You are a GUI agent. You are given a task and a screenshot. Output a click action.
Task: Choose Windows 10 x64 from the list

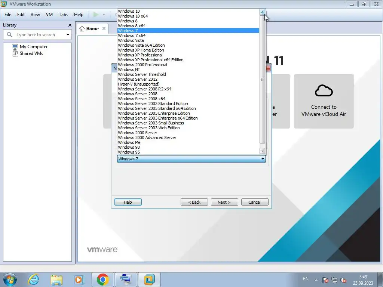pyautogui.click(x=189, y=16)
